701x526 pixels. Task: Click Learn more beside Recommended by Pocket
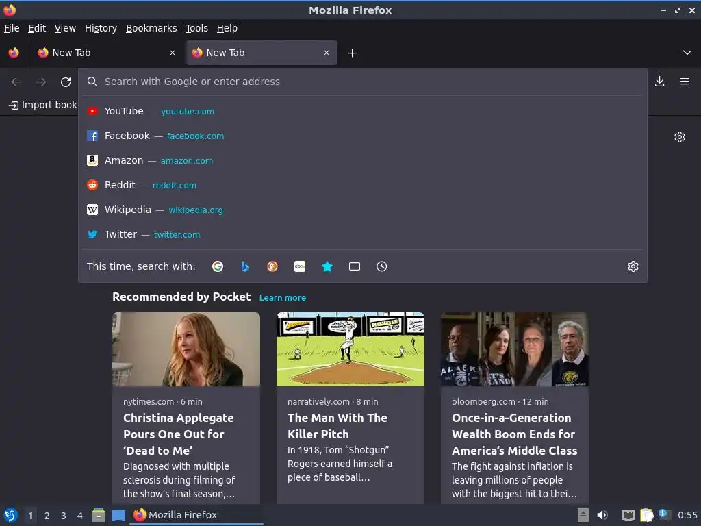283,297
